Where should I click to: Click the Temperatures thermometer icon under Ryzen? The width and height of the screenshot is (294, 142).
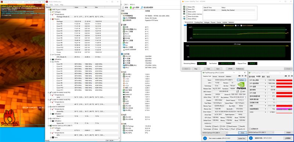coord(53,14)
